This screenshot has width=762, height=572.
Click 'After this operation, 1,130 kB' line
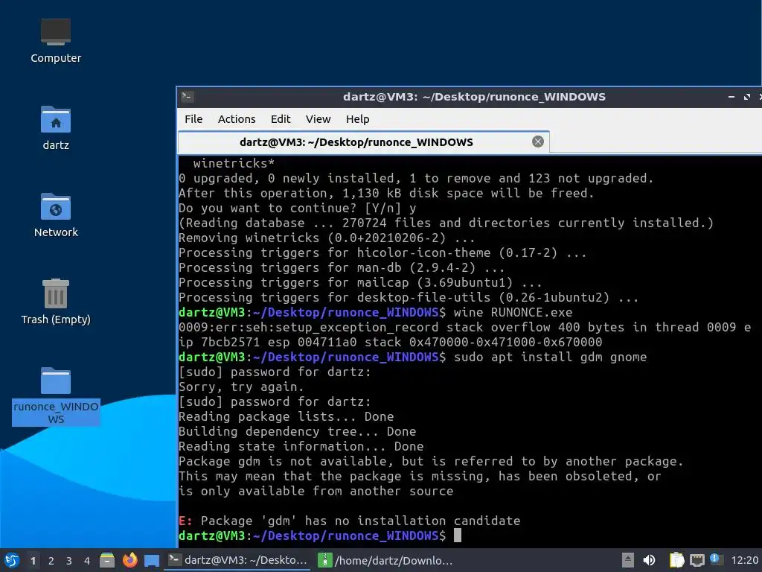pyautogui.click(x=386, y=193)
